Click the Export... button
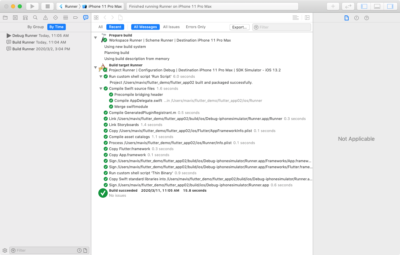This screenshot has height=255, width=400. pos(239,27)
